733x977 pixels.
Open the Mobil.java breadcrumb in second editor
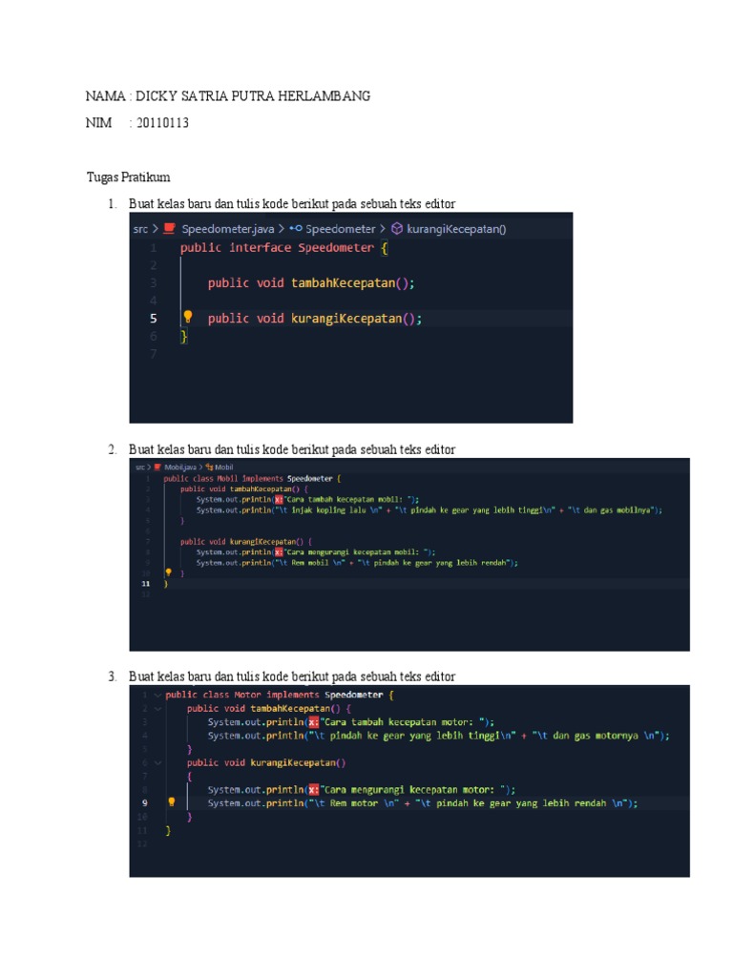click(180, 467)
